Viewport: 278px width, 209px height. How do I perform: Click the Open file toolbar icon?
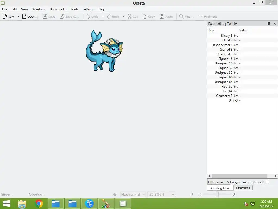point(24,17)
